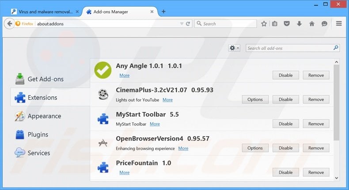This screenshot has width=349, height=190.
Task: Click More link for OpenBrowserVersion4
Action: pos(183,148)
